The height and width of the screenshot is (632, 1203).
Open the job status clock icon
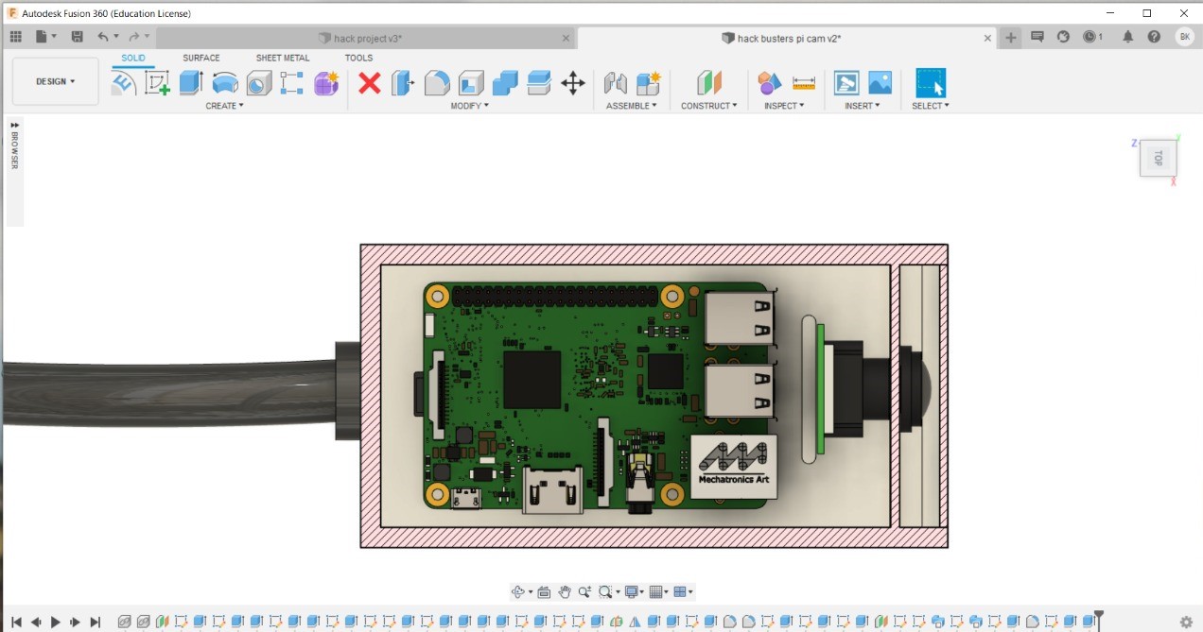(x=1093, y=37)
